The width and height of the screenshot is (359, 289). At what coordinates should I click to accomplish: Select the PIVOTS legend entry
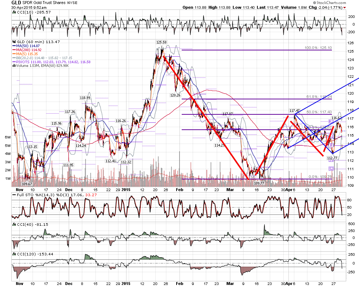point(52,62)
